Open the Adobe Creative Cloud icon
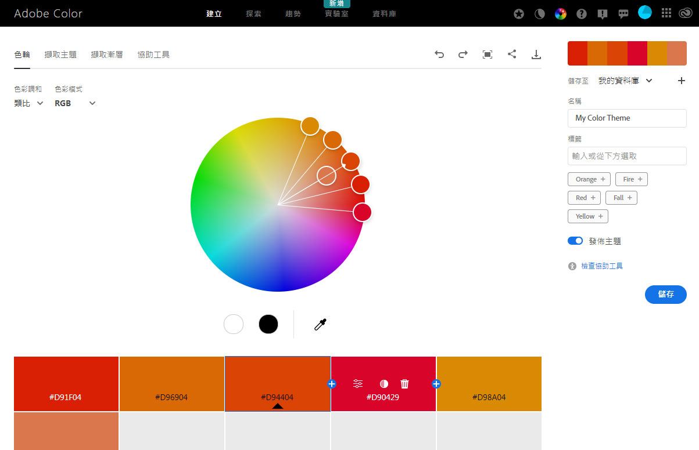Viewport: 699px width, 450px height. click(686, 13)
